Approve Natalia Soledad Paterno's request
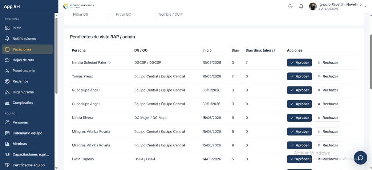 pos(299,62)
